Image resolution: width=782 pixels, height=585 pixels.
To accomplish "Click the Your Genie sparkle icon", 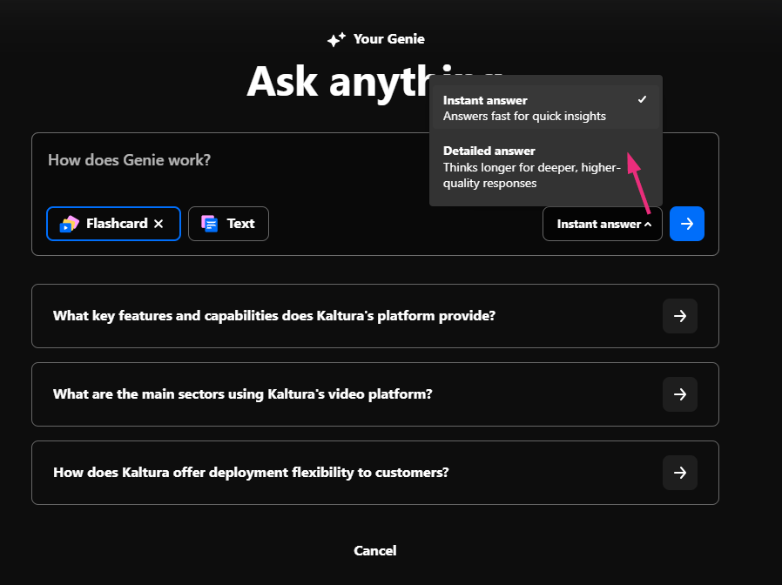I will point(336,39).
